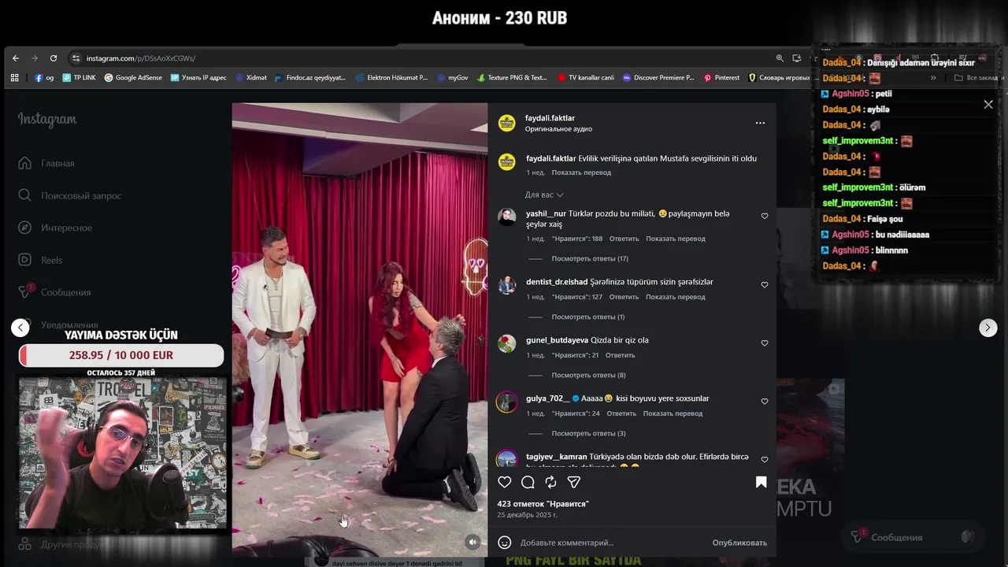Open Сообщения floating button at bottom right
Viewport: 1008px width, 567px height.
pos(911,537)
